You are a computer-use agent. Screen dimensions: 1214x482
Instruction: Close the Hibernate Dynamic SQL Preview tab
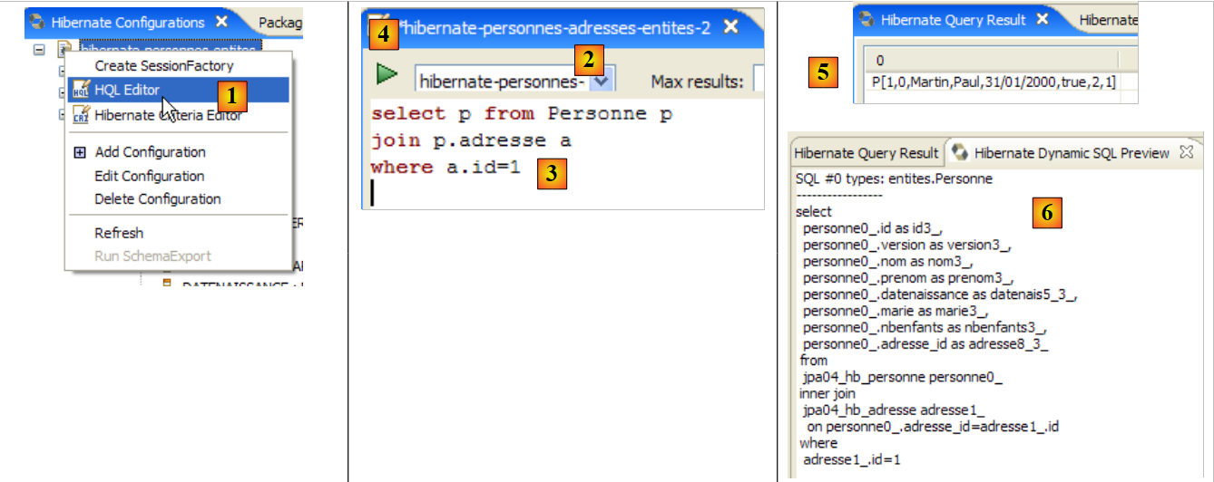click(x=1185, y=153)
